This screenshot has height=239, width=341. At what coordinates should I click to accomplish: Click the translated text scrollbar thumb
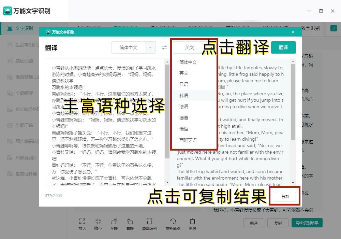293,102
